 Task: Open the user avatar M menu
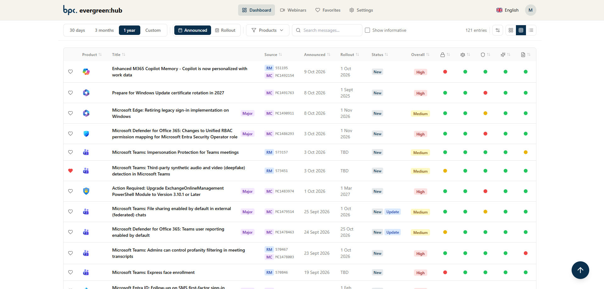point(531,10)
